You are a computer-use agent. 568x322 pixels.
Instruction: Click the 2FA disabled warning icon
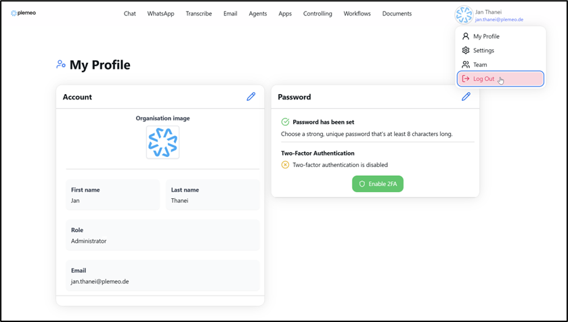285,164
